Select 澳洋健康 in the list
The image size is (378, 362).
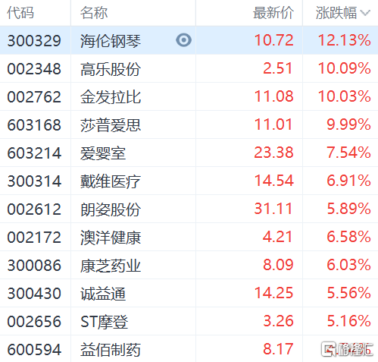click(111, 238)
